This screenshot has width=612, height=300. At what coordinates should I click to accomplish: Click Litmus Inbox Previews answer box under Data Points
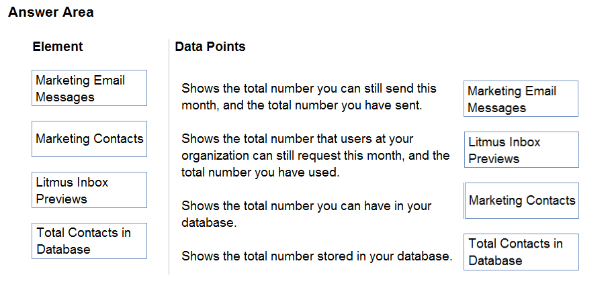[x=521, y=150]
